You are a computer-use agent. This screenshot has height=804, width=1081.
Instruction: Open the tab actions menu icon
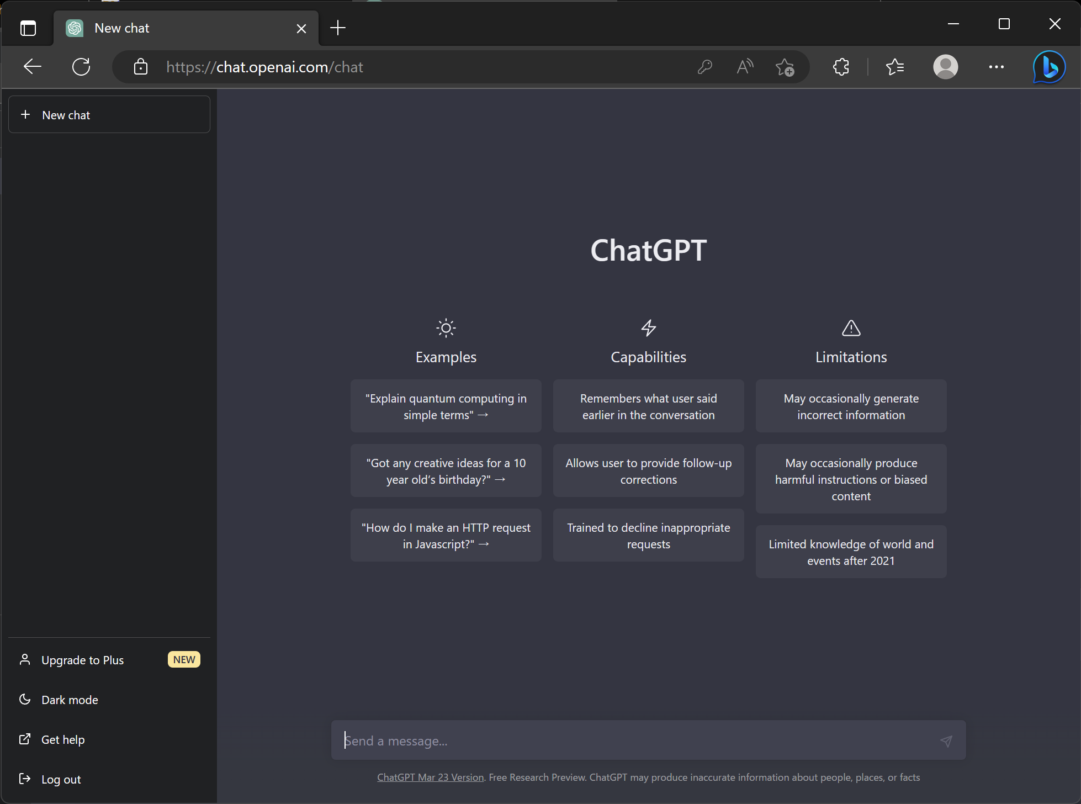click(x=28, y=28)
